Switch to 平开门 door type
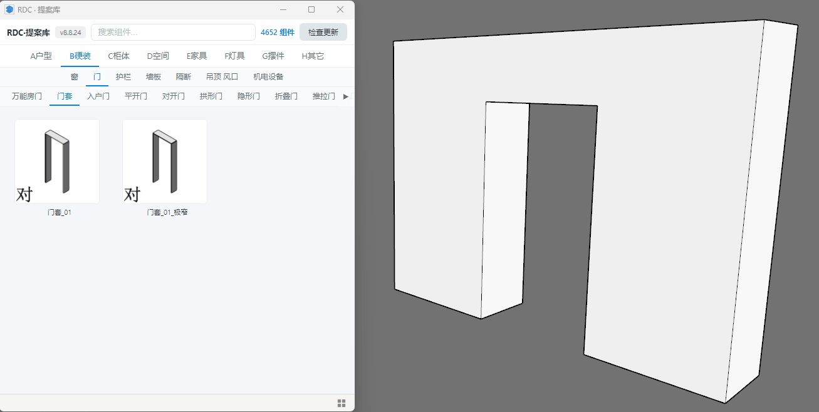The height and width of the screenshot is (412, 819). 136,96
